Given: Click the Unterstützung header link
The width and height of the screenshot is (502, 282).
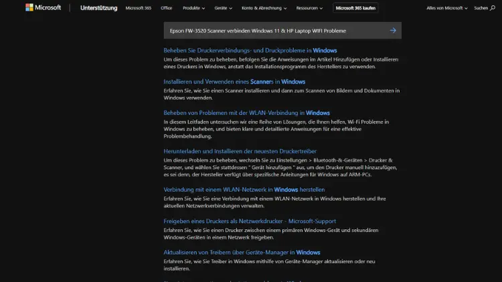Looking at the screenshot, I should 98,8.
